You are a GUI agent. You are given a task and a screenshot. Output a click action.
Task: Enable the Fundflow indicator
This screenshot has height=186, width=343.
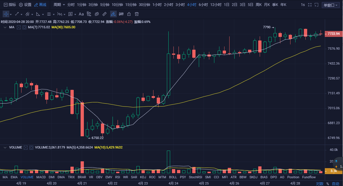pos(309,177)
